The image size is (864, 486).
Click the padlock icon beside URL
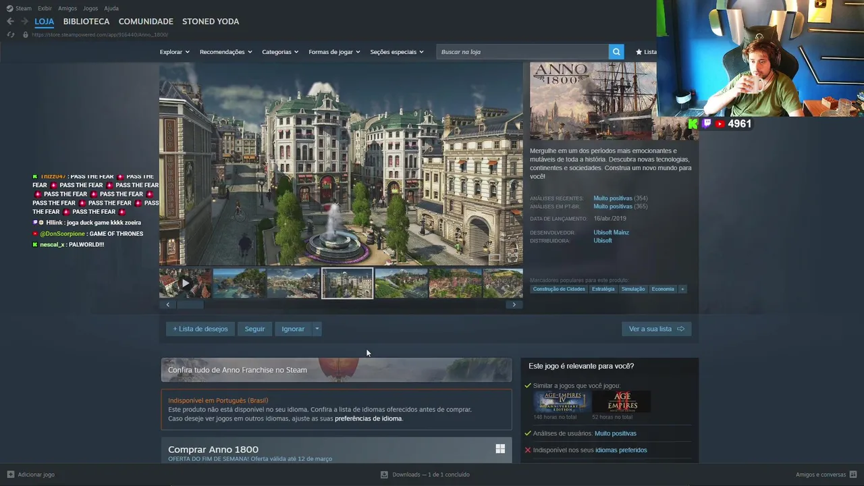[26, 34]
